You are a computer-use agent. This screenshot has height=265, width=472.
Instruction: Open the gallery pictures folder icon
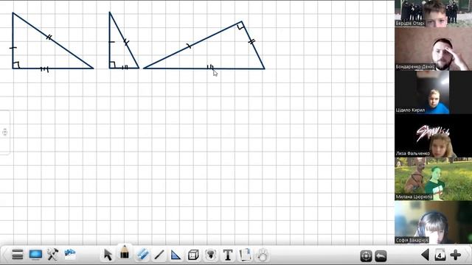coord(70,255)
